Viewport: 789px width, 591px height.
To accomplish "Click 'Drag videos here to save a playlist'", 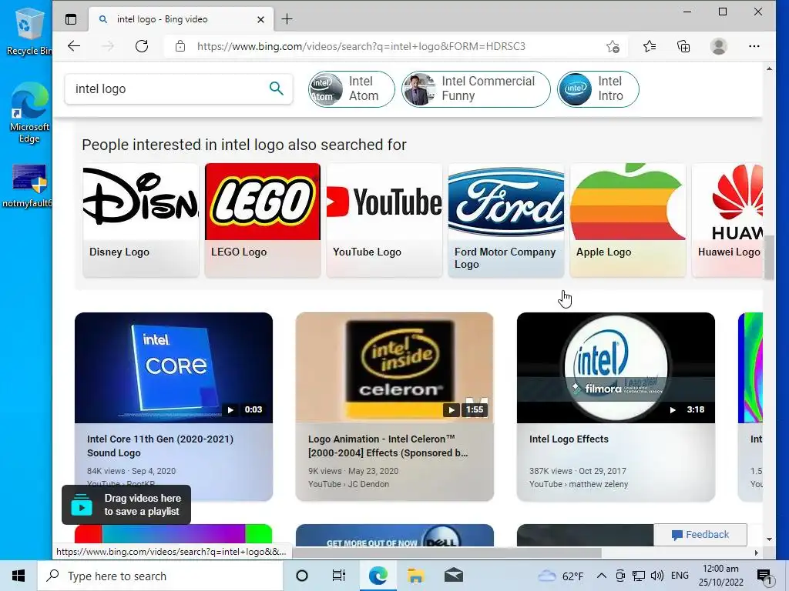I will point(126,505).
